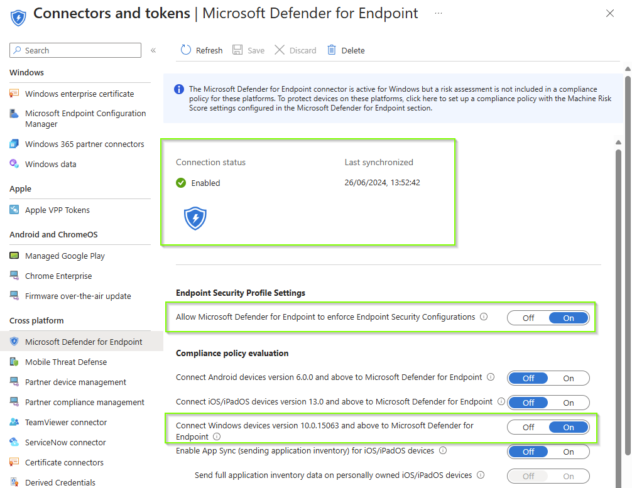The height and width of the screenshot is (488, 632).
Task: Turn Off Windows devices connection toggle
Action: (x=528, y=427)
